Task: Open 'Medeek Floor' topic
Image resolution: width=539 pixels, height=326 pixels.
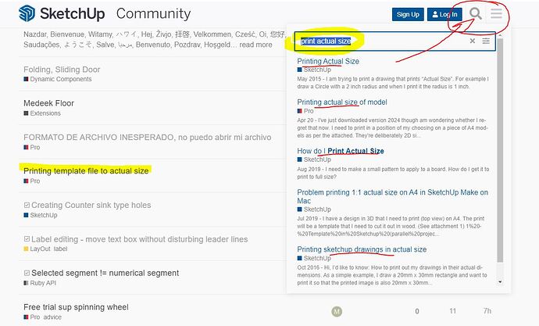Action: (x=48, y=103)
